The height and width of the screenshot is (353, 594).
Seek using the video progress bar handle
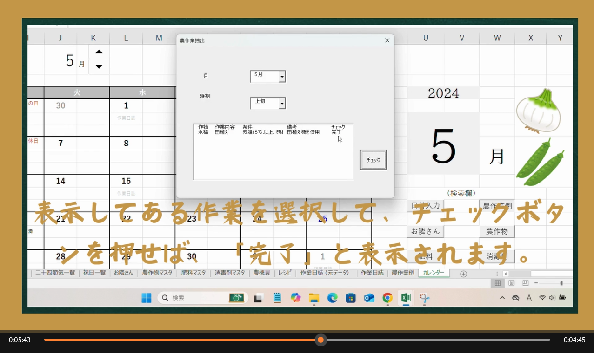(x=320, y=340)
